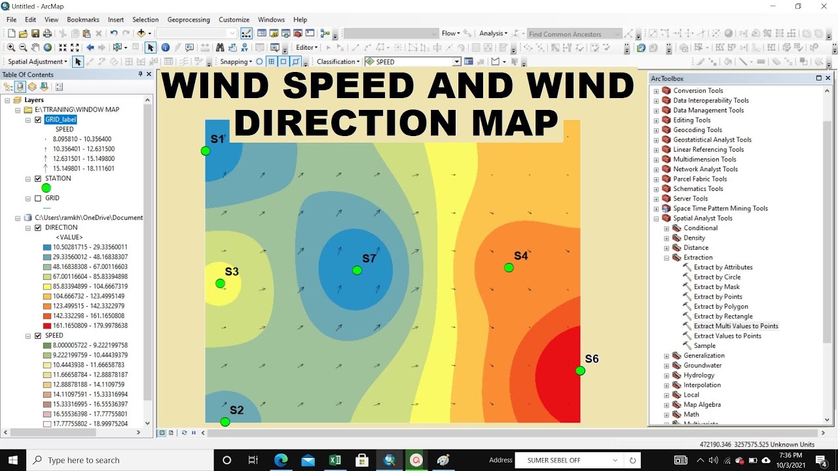Uncheck the SPEED raster layer checkbox

point(38,336)
